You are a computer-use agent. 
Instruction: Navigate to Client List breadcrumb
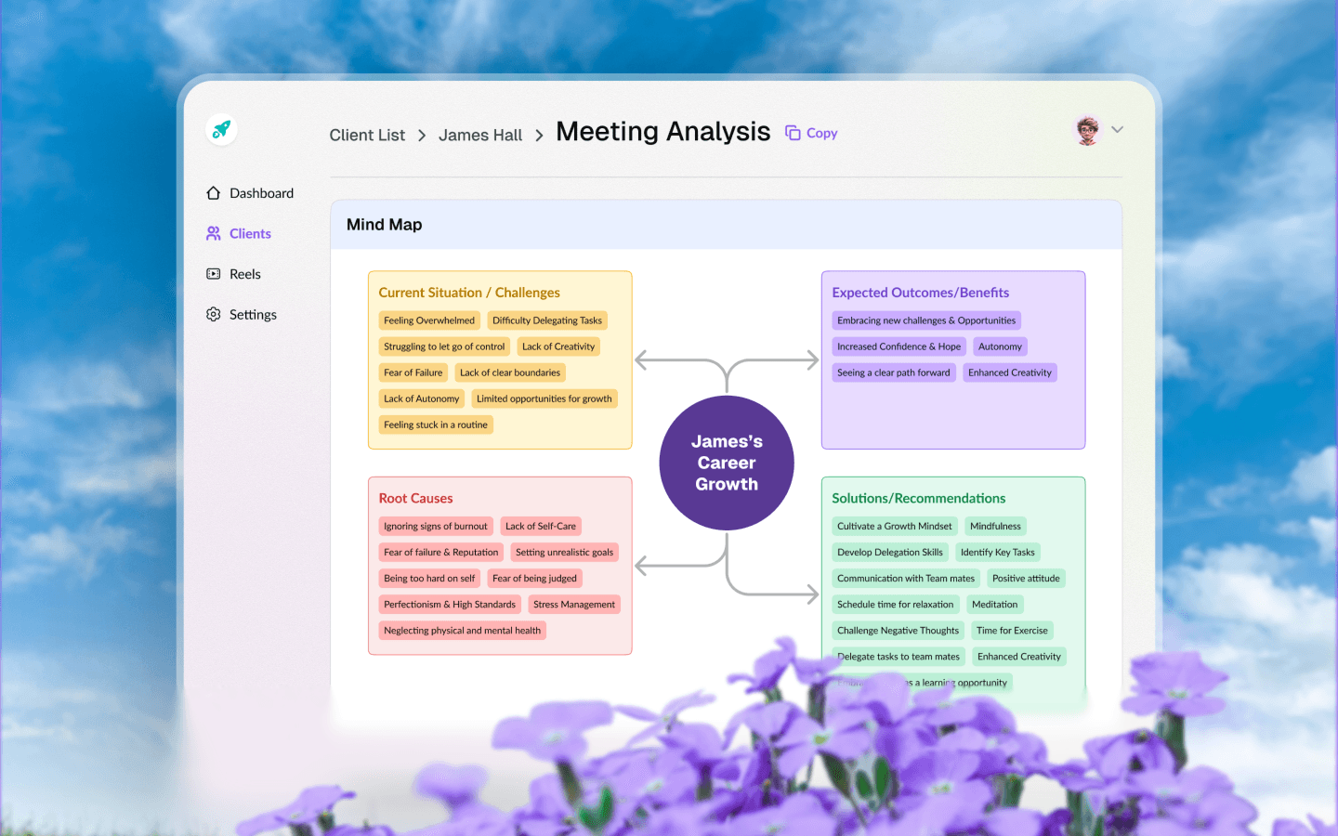pos(367,135)
